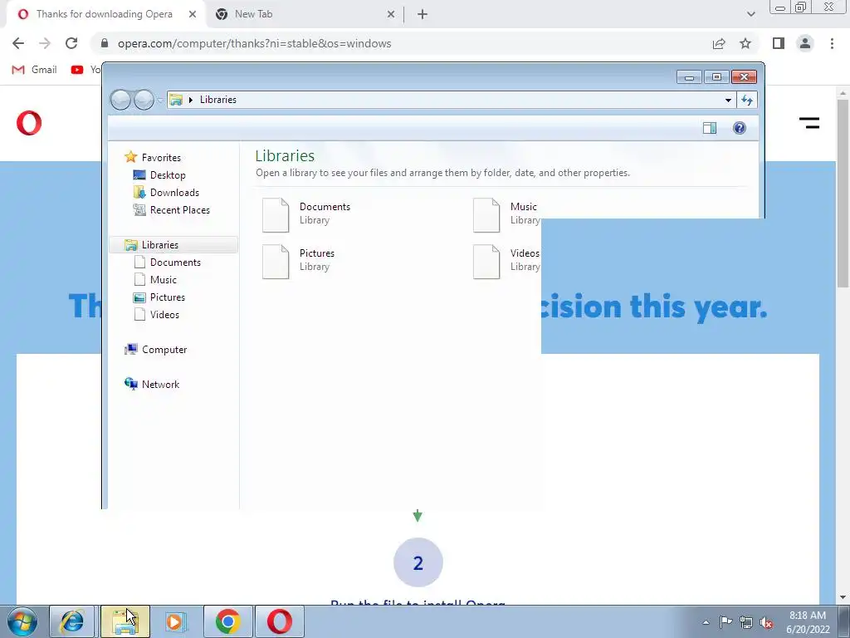Launch Internet Explorer from taskbar
Viewport: 850px width, 638px height.
73,621
